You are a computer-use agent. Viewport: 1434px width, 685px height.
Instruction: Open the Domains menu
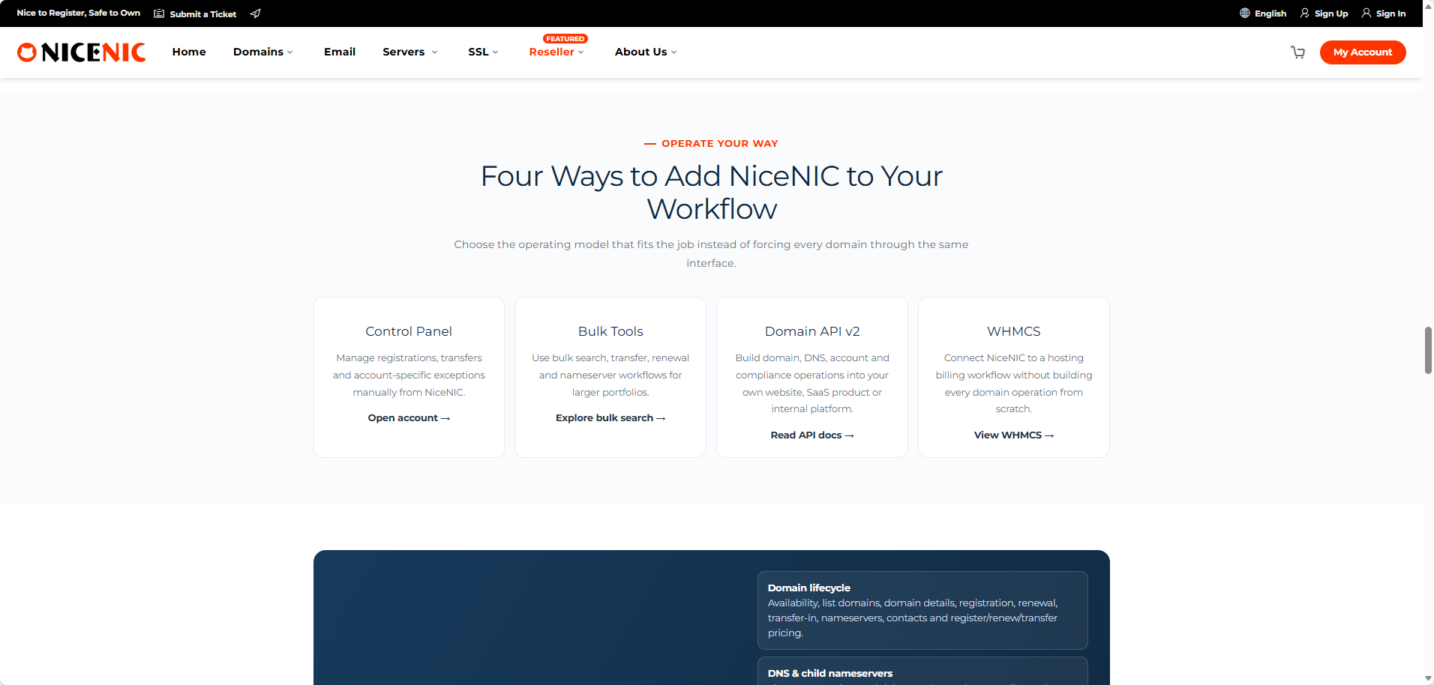(258, 52)
